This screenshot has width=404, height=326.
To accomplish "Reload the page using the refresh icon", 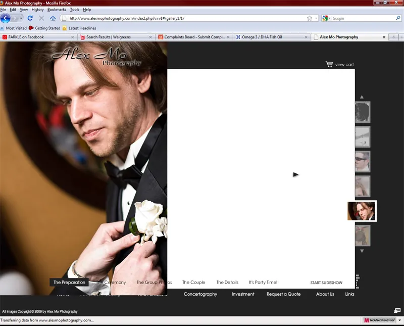I will point(30,18).
